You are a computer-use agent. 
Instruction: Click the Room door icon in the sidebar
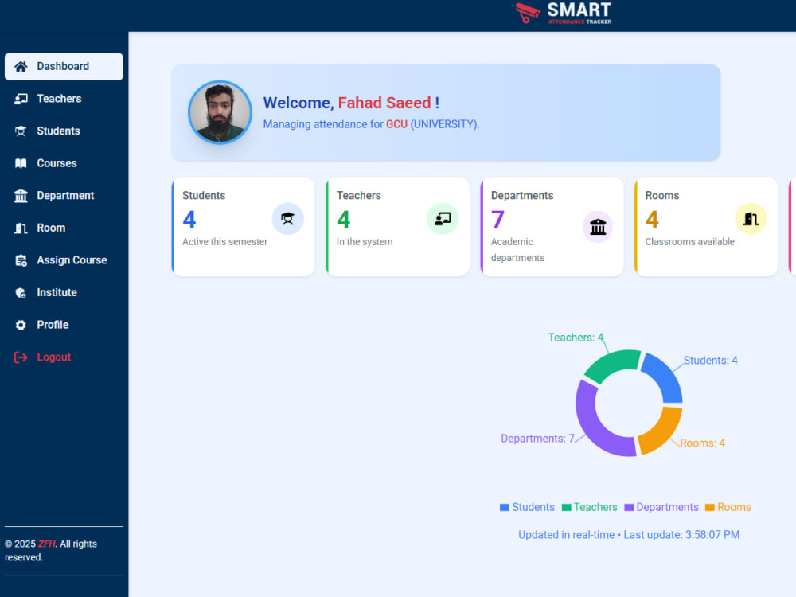(x=21, y=228)
